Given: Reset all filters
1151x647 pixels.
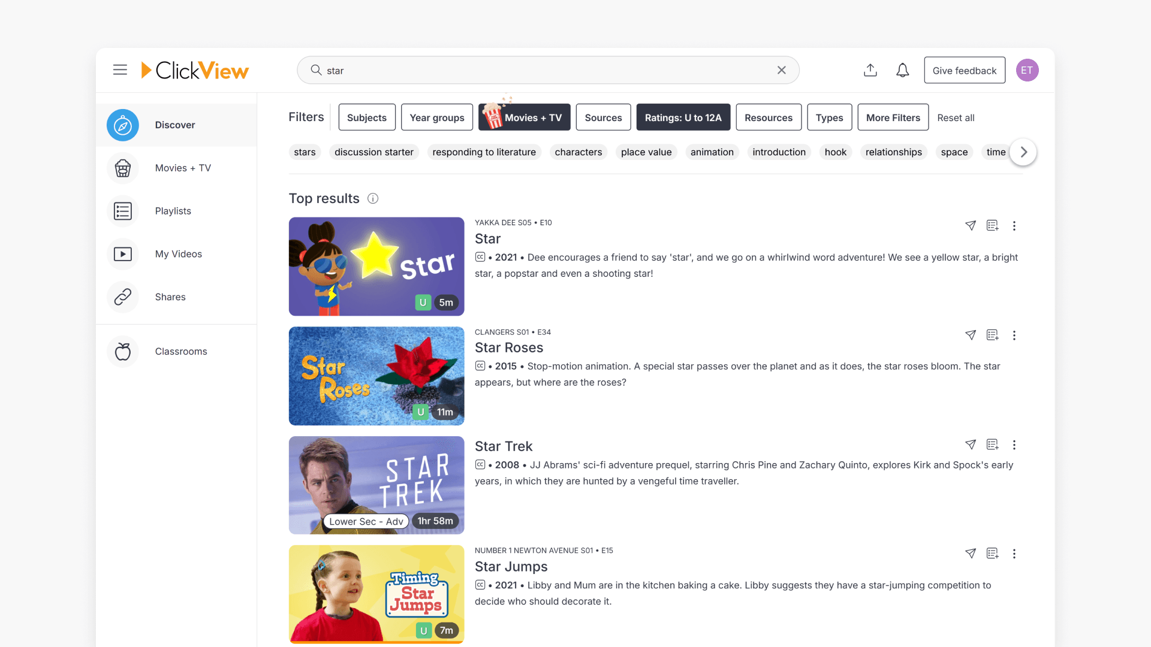Looking at the screenshot, I should point(956,117).
